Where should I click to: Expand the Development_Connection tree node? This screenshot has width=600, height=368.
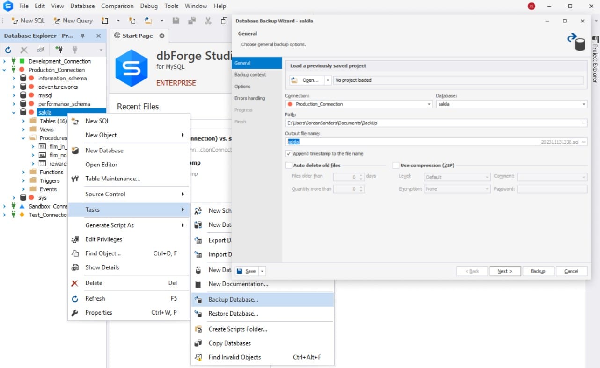(x=5, y=61)
